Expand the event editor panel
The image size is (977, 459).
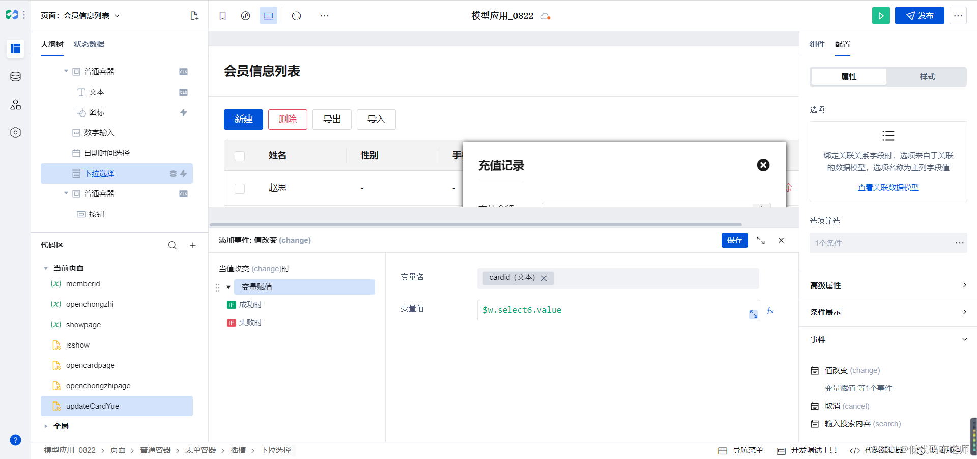click(761, 240)
